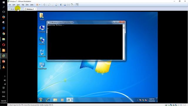Open the VM menu
Viewport: 188px width, 106px height.
(23, 5)
